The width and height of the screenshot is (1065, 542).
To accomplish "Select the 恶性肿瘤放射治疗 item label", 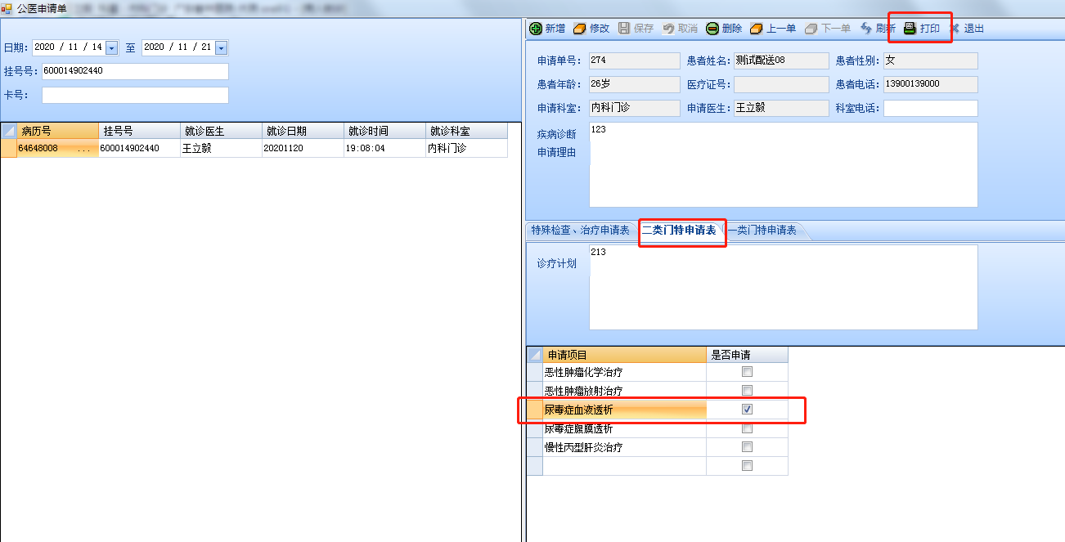I will 584,391.
